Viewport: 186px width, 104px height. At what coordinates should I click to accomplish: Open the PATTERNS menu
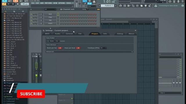(49, 3)
